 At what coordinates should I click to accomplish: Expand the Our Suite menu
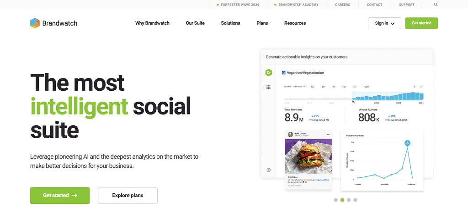(195, 23)
